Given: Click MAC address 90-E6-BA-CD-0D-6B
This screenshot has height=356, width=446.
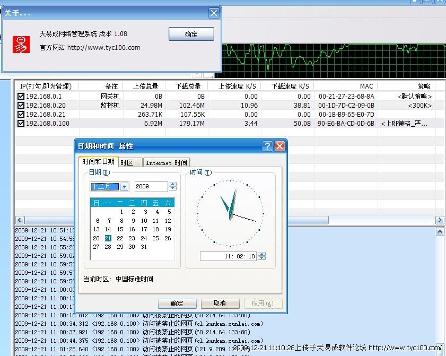Looking at the screenshot, I should click(x=346, y=124).
